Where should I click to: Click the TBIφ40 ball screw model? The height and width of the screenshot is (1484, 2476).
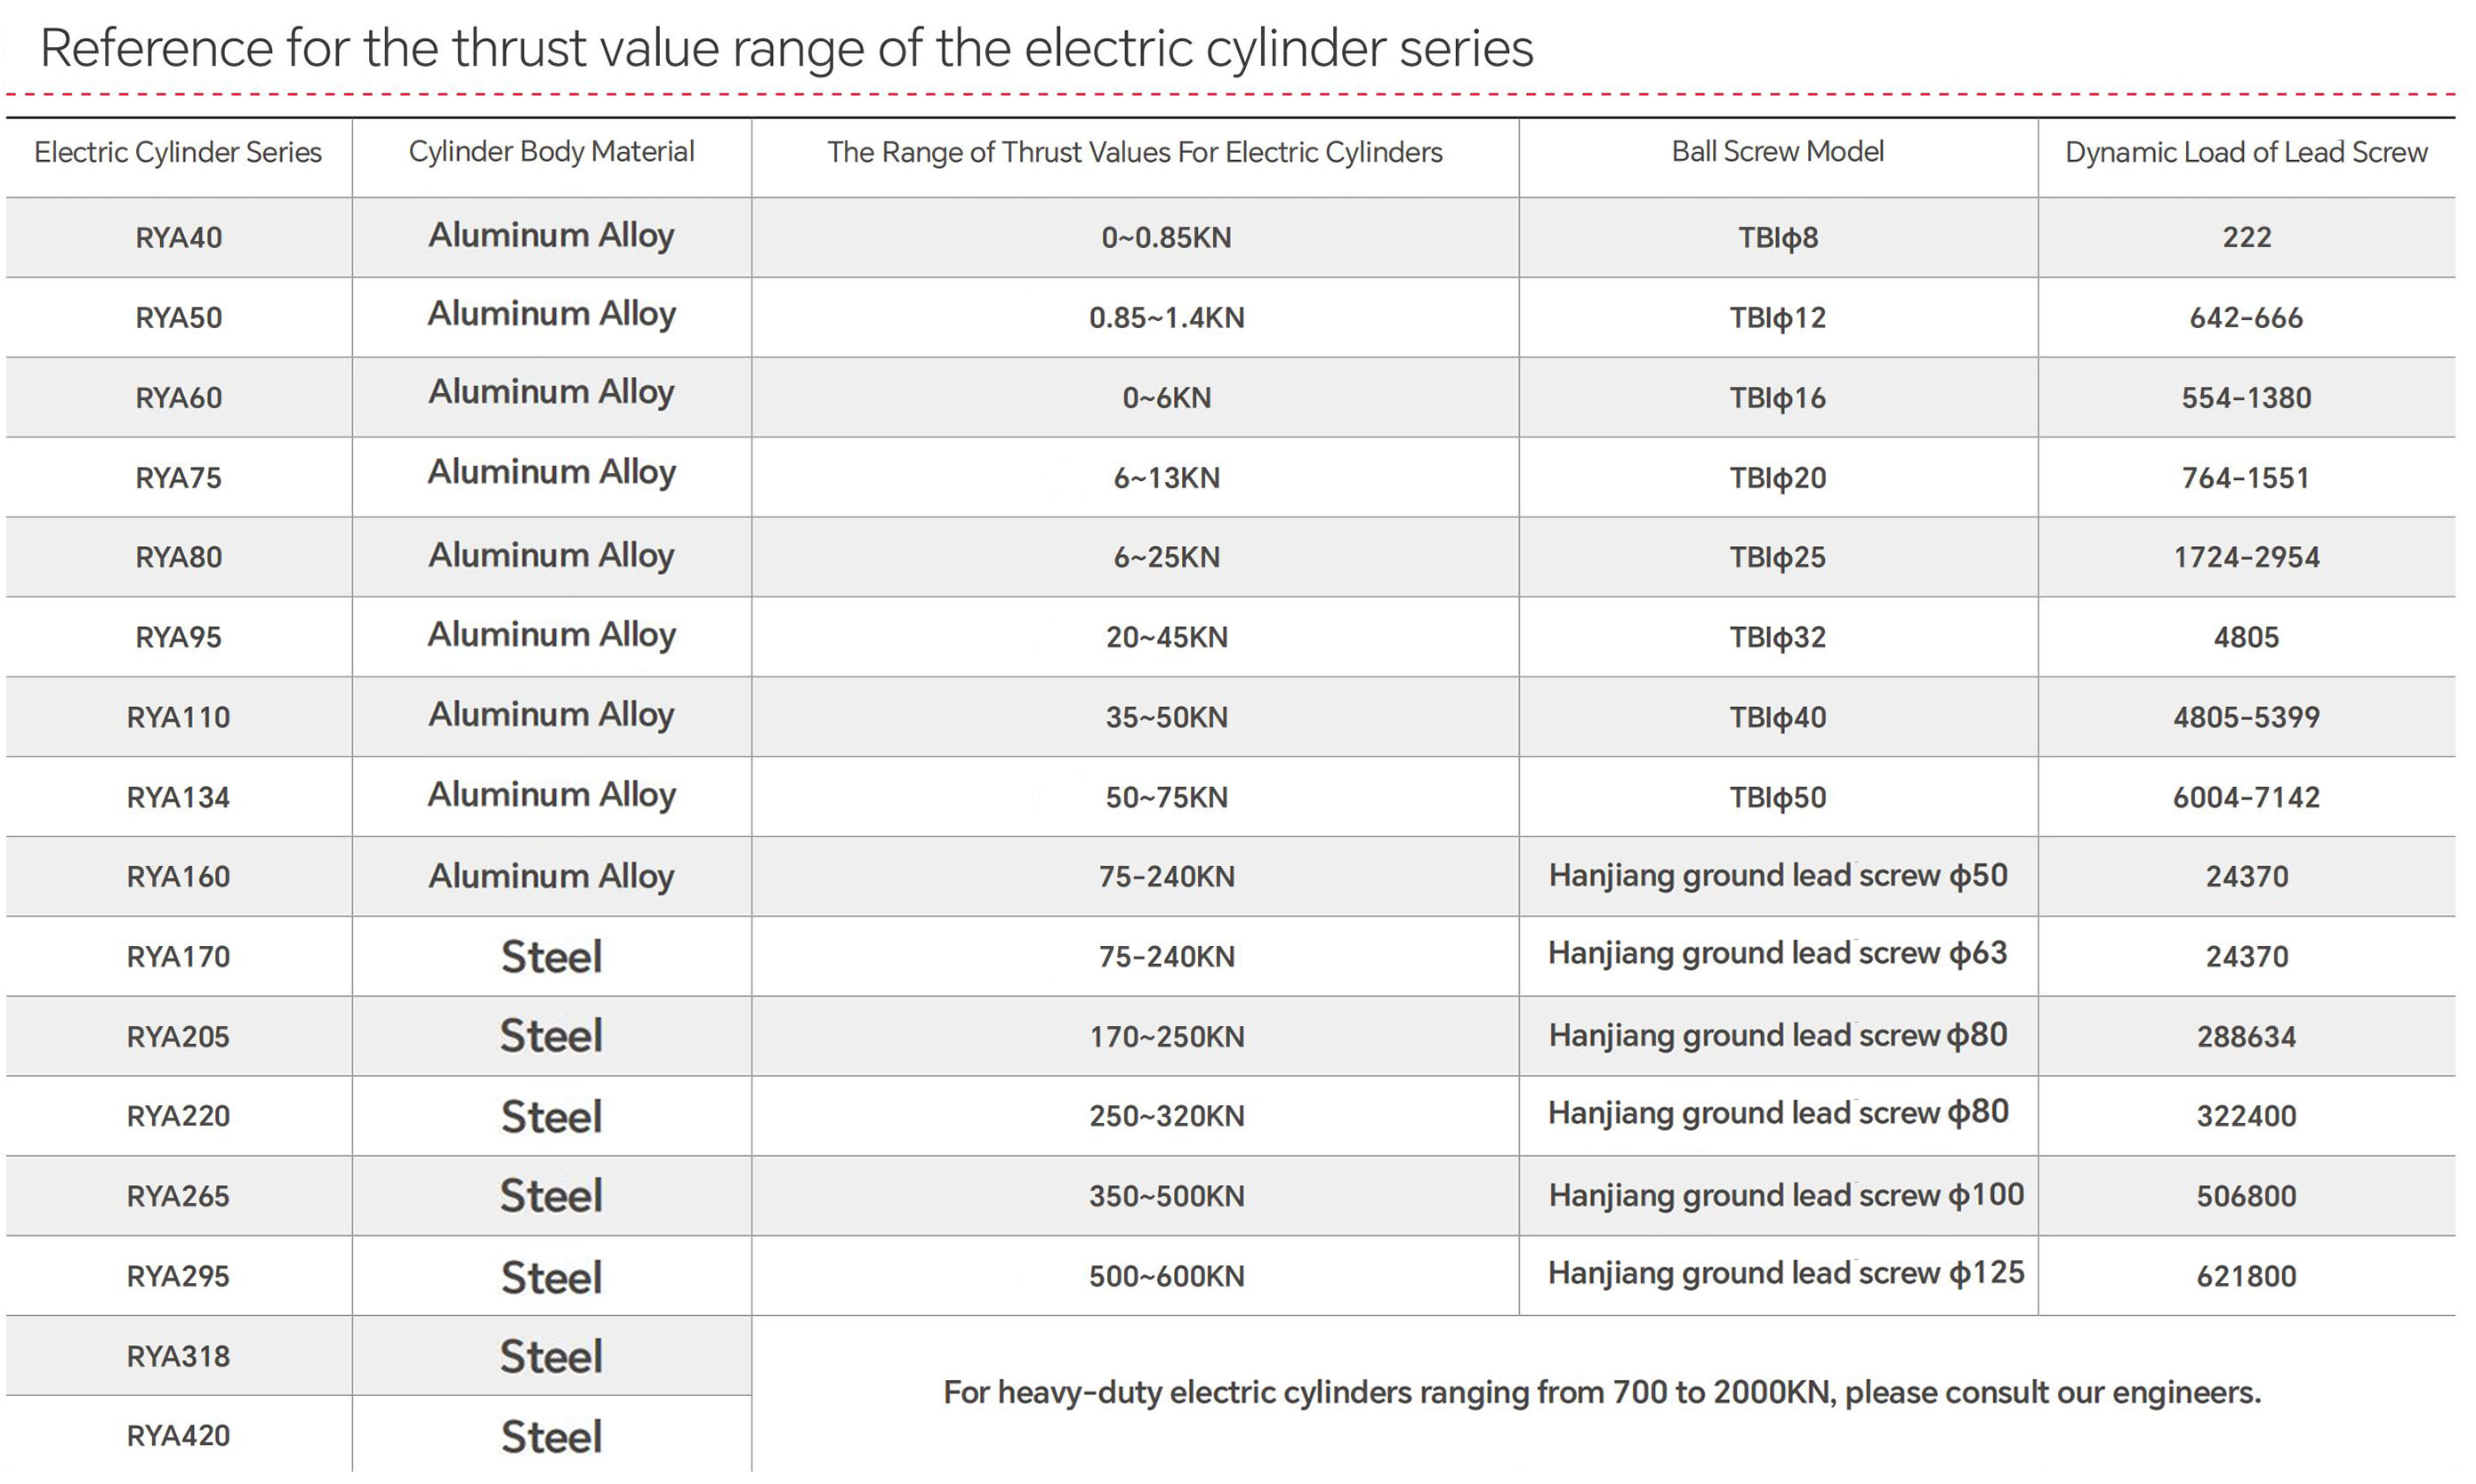[1777, 717]
